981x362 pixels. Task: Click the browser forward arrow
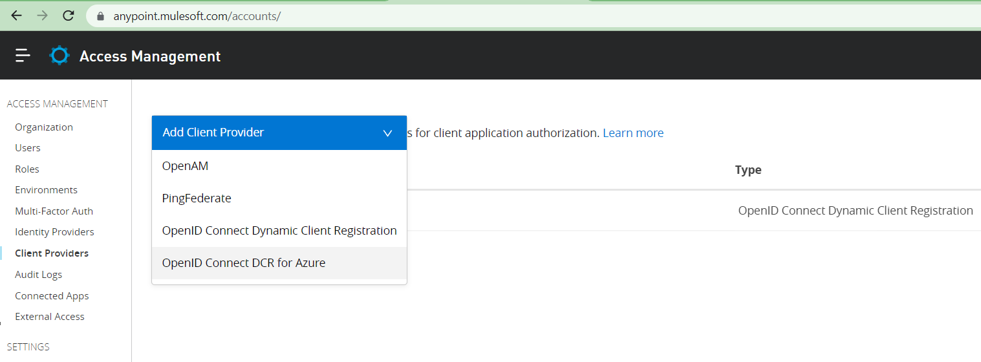43,16
